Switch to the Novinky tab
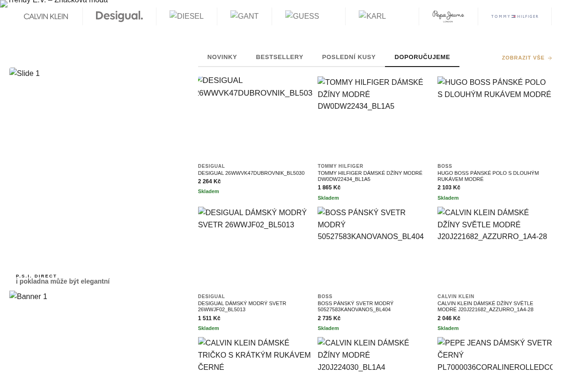The image size is (562, 375). 222,57
